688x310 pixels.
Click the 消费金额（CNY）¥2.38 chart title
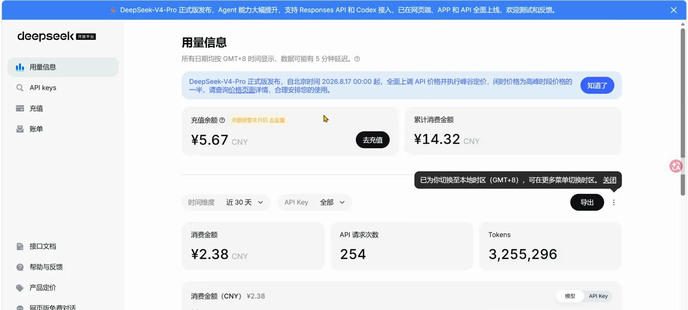pyautogui.click(x=228, y=296)
